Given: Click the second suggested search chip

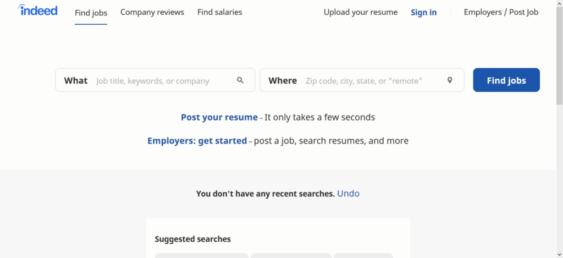Looking at the screenshot, I should tap(291, 255).
